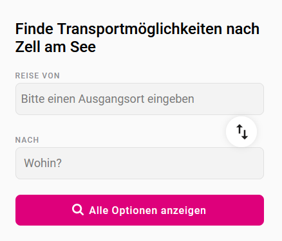Activate the origin field under 'REISE VON'

point(140,99)
